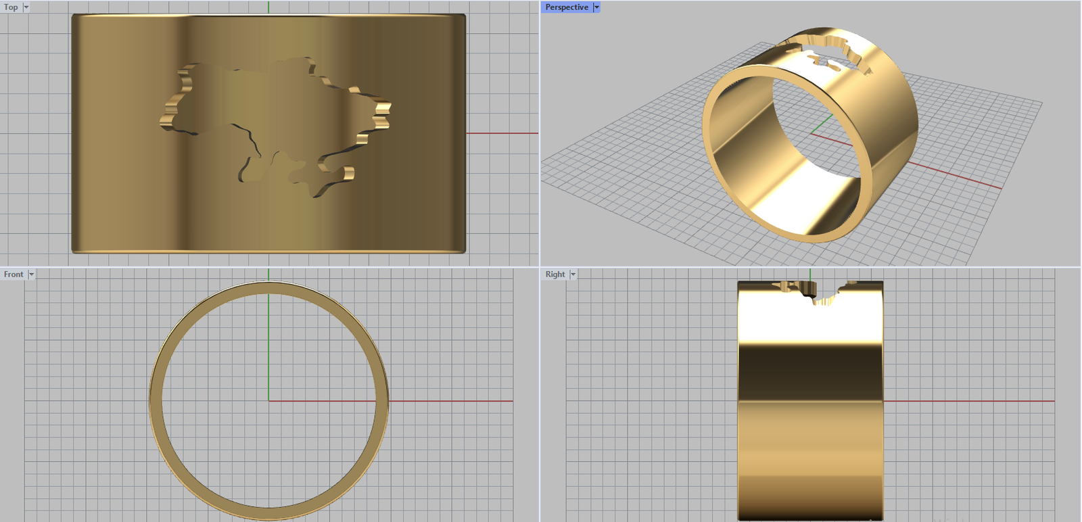Click the green axis line inside Perspective ring
1082x522 pixels.
822,123
